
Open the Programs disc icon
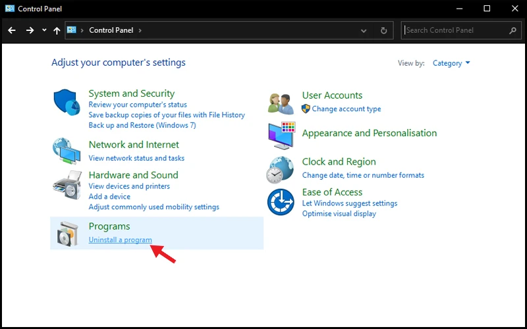click(68, 234)
